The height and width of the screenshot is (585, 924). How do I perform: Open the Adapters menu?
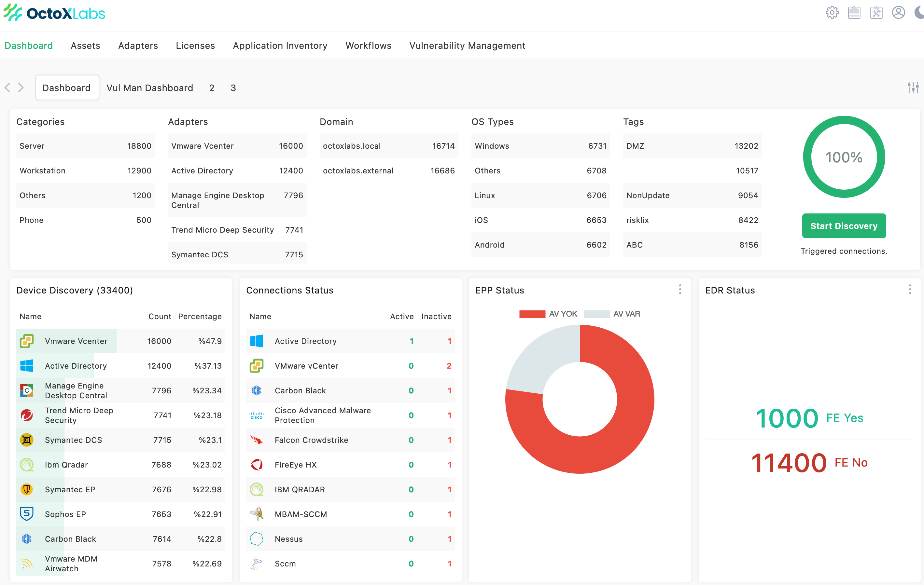click(x=138, y=45)
